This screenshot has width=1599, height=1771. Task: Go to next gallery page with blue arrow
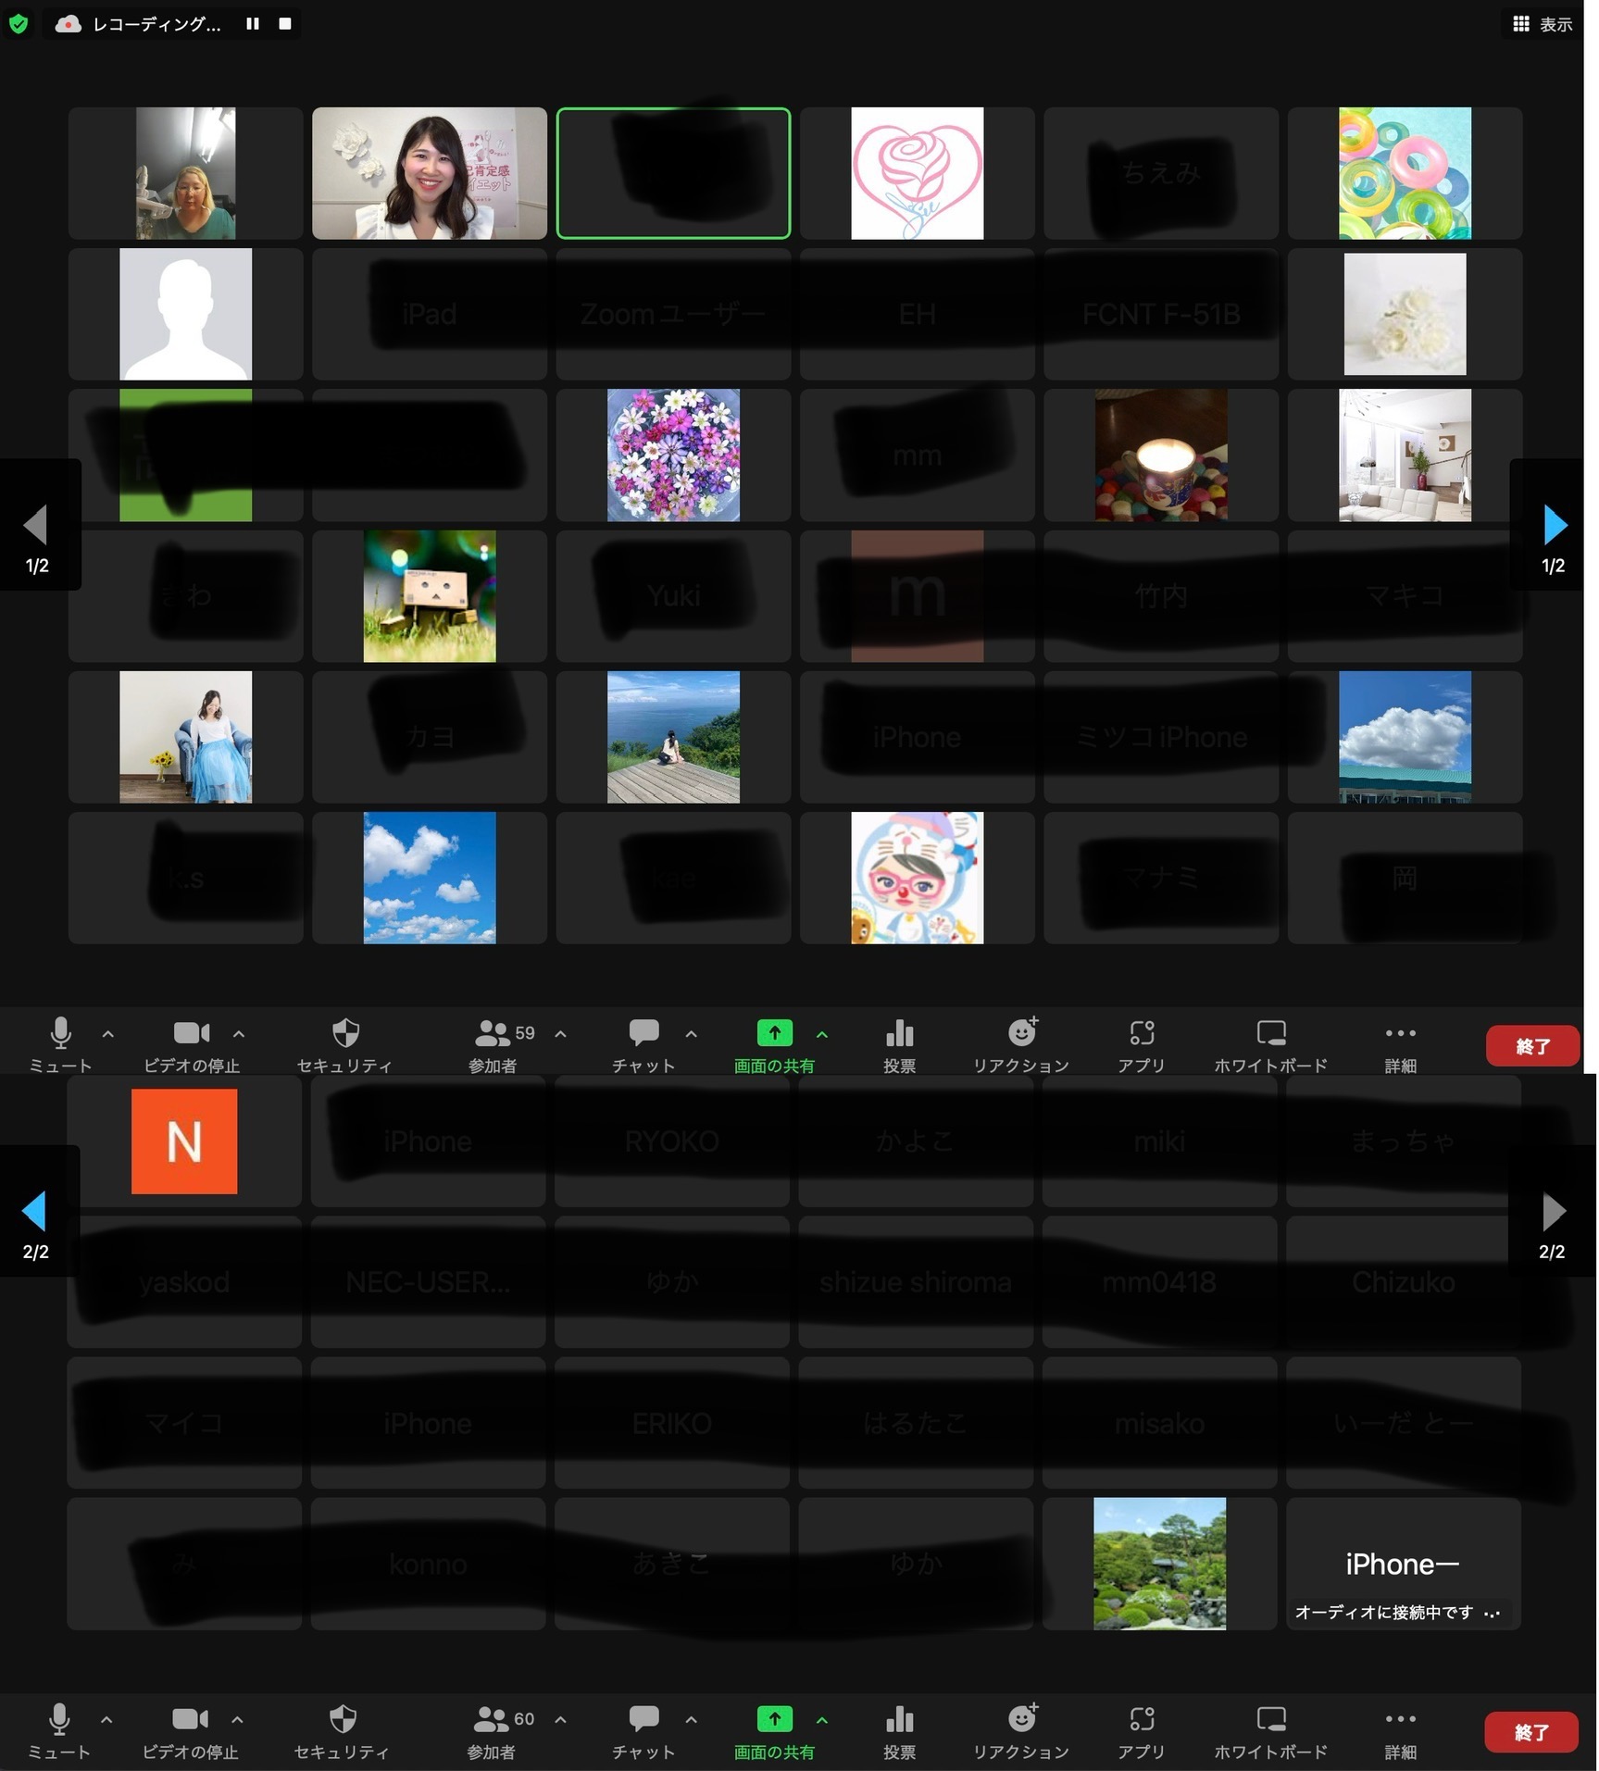(1555, 525)
